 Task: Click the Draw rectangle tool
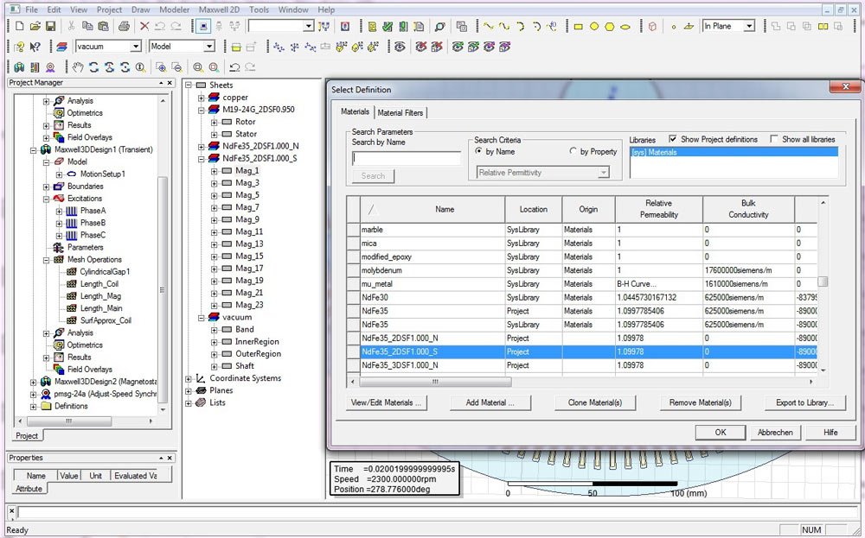click(x=577, y=27)
